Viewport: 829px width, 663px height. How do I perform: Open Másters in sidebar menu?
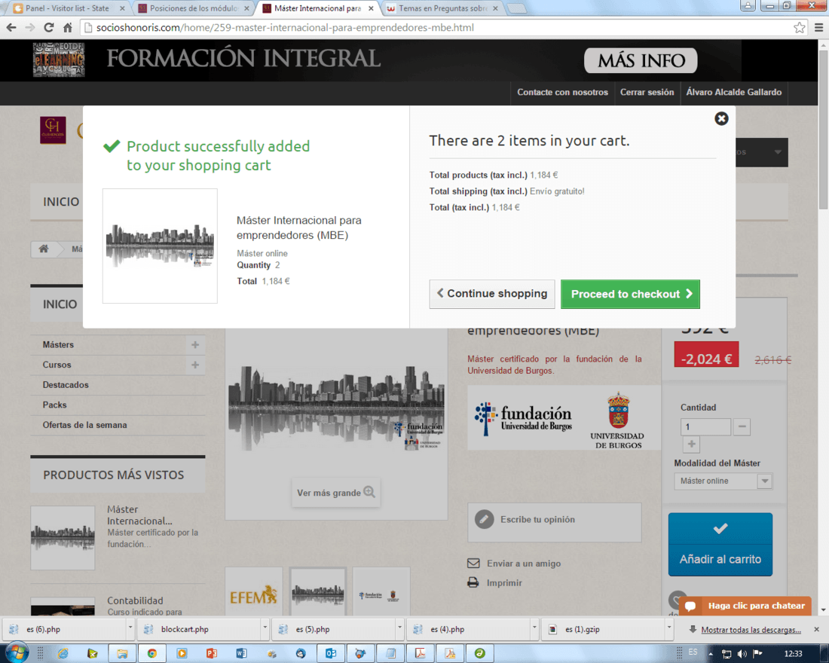click(x=58, y=345)
